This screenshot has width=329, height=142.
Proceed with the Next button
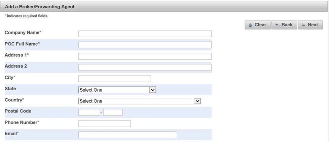[x=310, y=25]
